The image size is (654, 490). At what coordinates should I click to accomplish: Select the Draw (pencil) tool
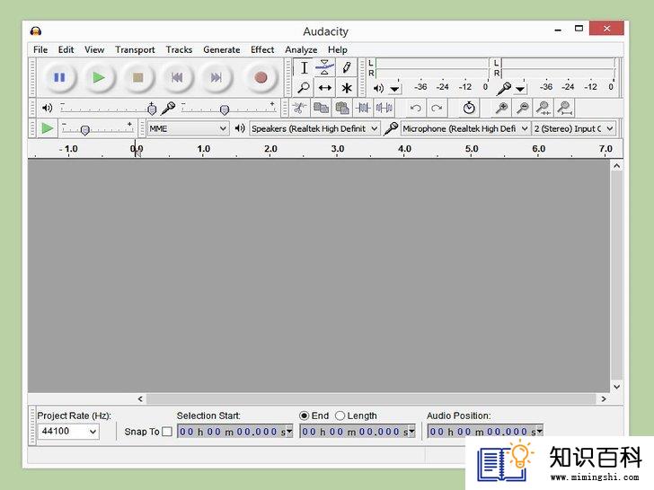pos(346,67)
